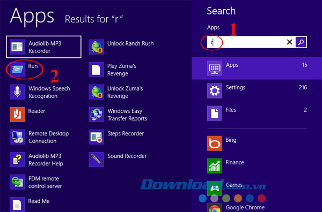Select Settings category with 216 results
The height and width of the screenshot is (212, 322).
pos(257,90)
